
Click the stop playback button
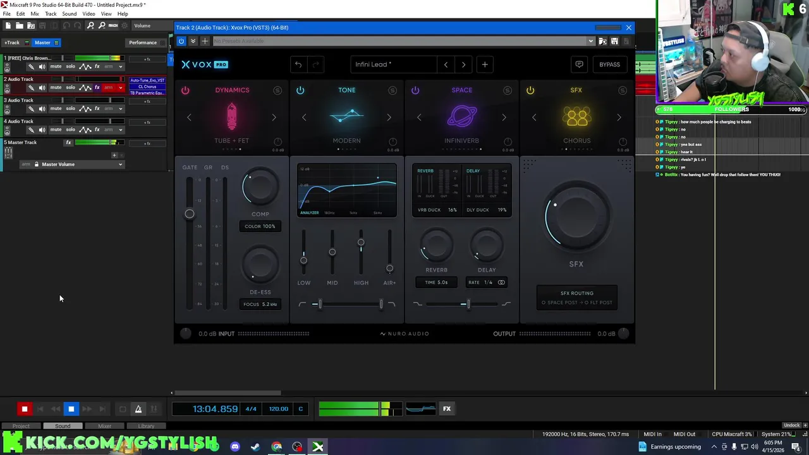[x=71, y=409]
